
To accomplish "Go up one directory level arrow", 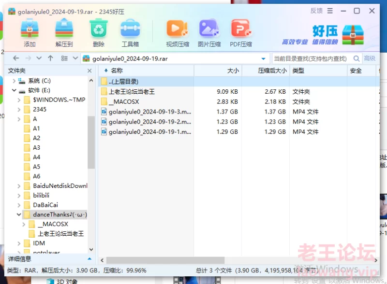I will 50,58.
